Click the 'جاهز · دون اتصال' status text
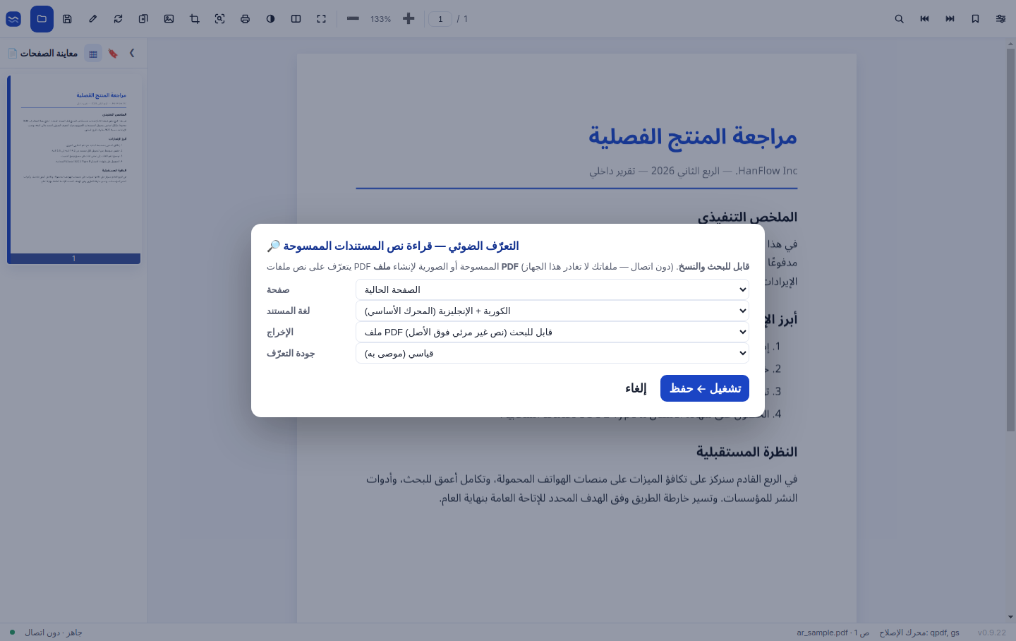 click(54, 633)
